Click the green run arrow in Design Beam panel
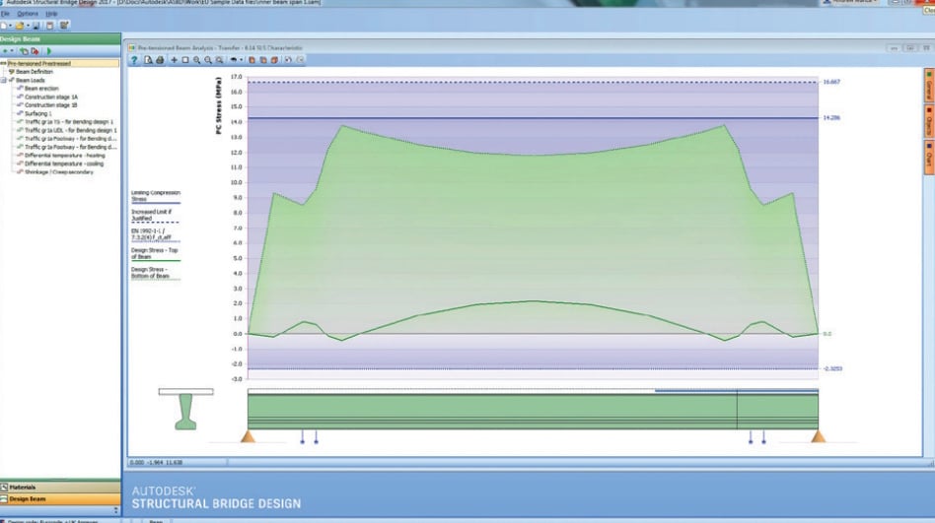This screenshot has height=523, width=935. tap(49, 50)
